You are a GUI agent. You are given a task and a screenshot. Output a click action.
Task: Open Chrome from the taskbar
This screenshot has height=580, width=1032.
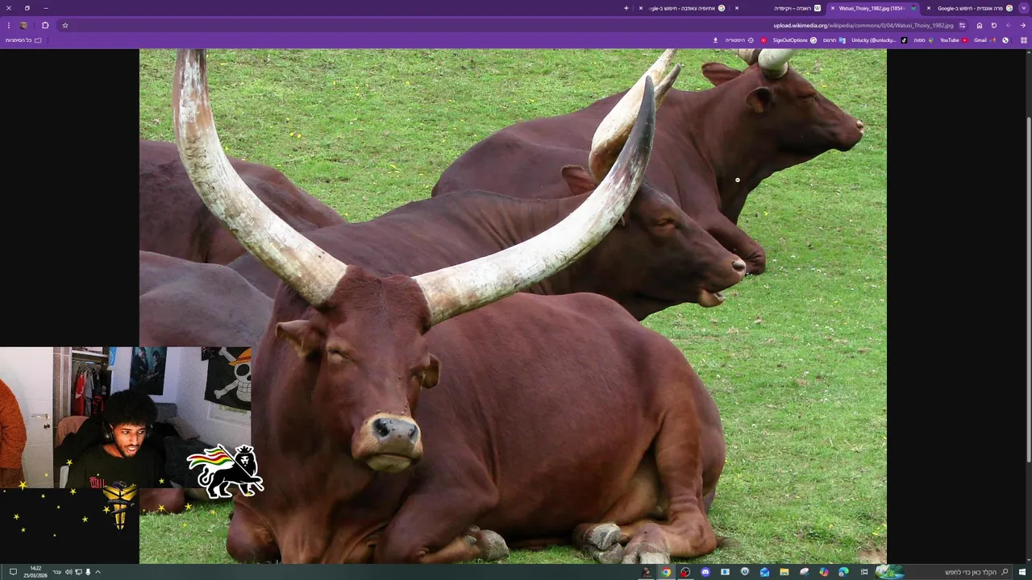tap(666, 572)
